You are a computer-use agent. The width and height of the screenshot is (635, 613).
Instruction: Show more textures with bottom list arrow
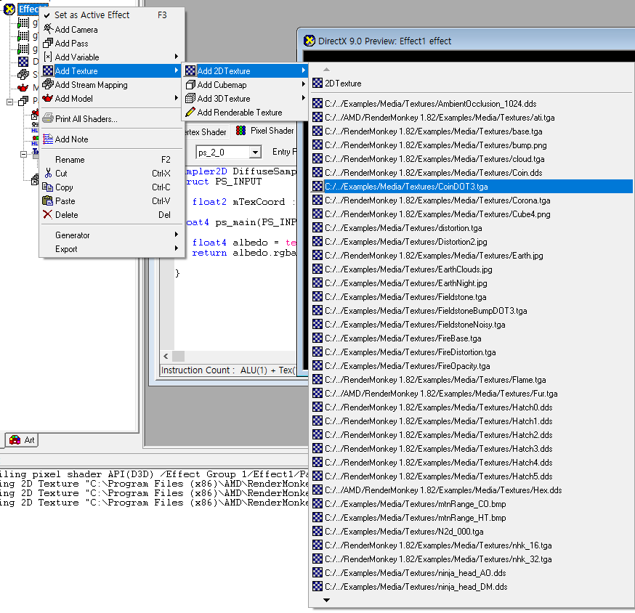(x=326, y=600)
